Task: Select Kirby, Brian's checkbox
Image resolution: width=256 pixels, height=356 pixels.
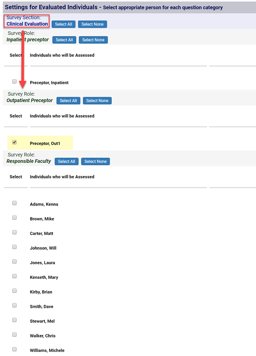Action: pos(14,291)
